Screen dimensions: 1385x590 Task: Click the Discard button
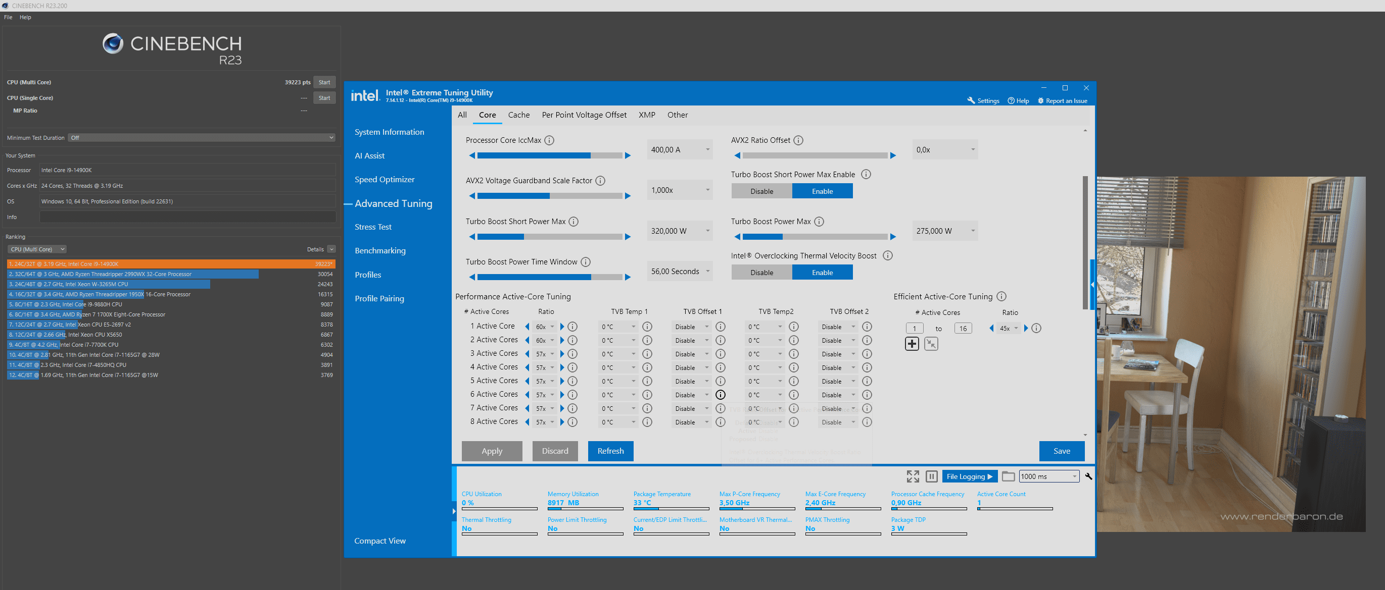click(x=555, y=451)
